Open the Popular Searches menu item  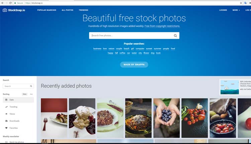[47, 10]
